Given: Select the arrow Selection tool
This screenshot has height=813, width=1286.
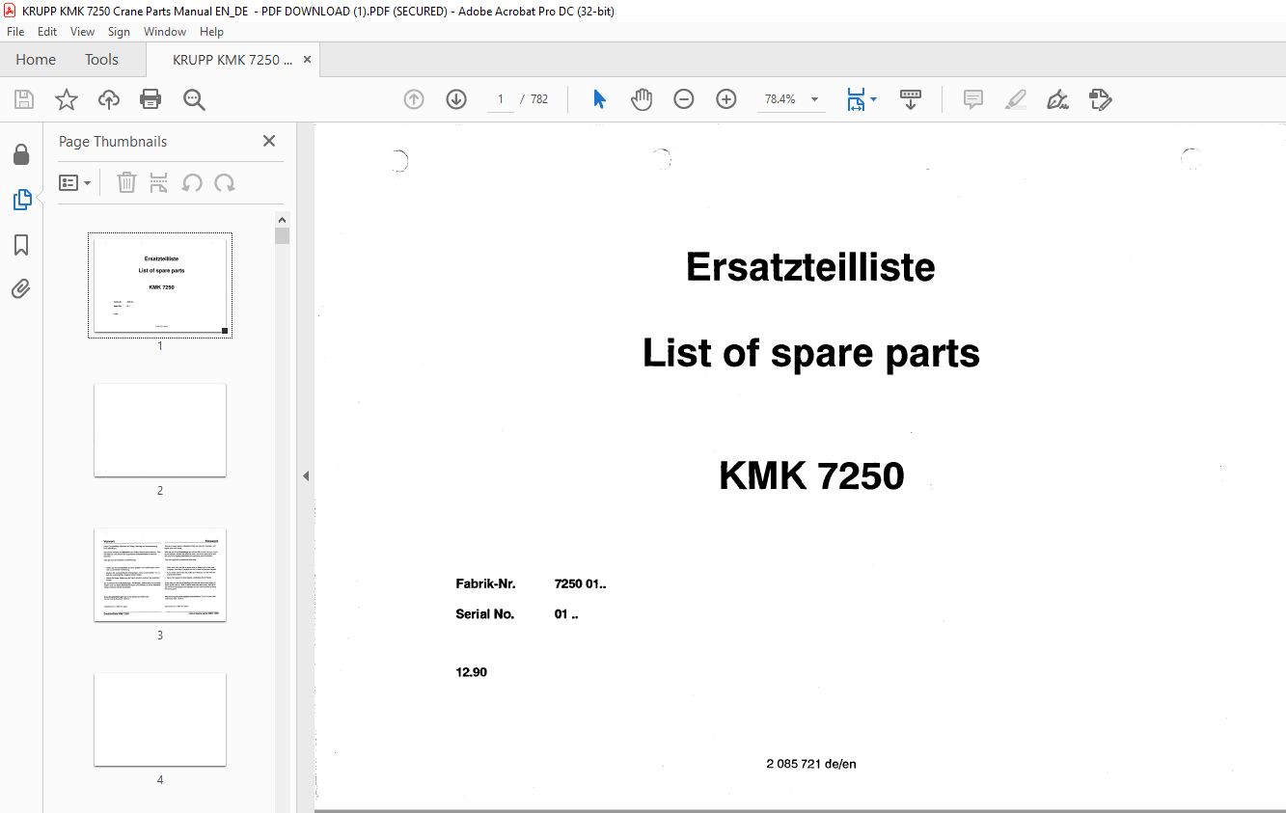Looking at the screenshot, I should [599, 99].
